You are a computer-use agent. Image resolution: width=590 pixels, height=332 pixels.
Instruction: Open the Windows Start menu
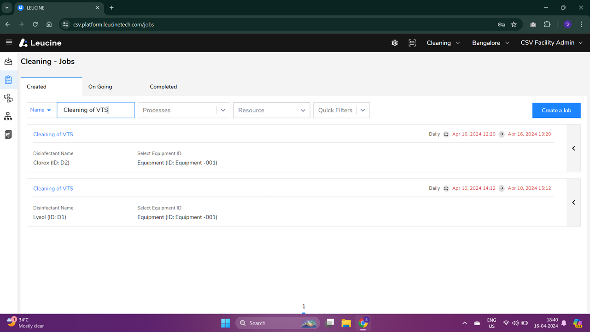coord(226,323)
